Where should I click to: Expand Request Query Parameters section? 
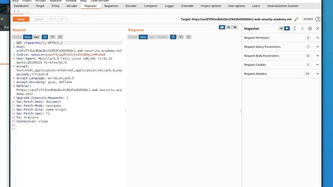(281, 47)
